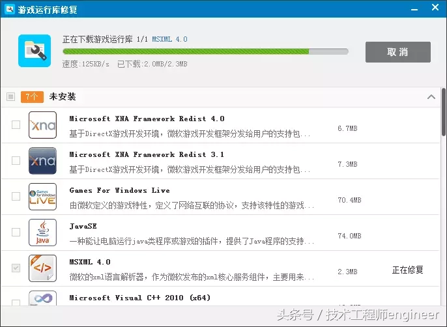
Task: Select the MSXML 4.0 row title
Action: pos(90,262)
